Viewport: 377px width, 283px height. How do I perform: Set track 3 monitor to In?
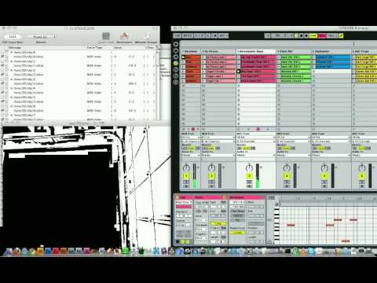[x=240, y=149]
